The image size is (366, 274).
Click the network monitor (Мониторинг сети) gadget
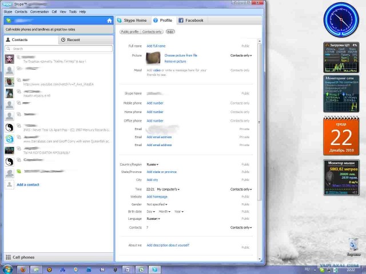point(341,94)
